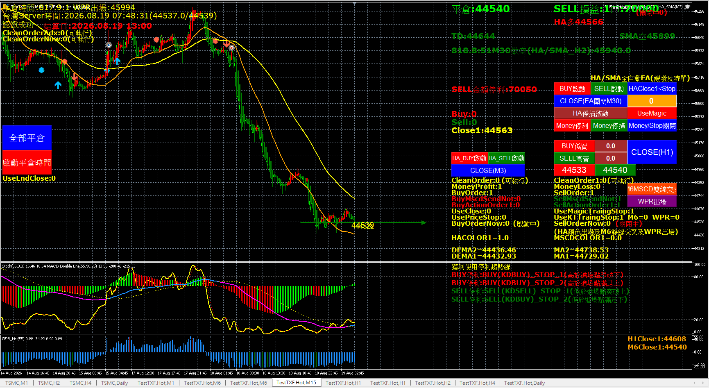Click the 全部平倉 blue button
The width and height of the screenshot is (709, 388).
(x=27, y=138)
